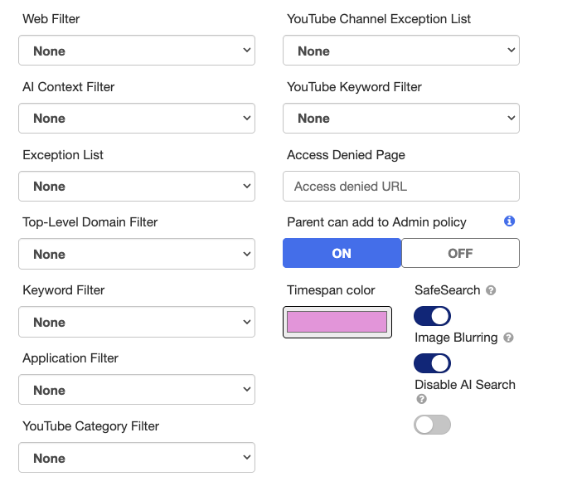This screenshot has height=491, width=577.
Task: Click the Access denied URL input field
Action: [401, 187]
